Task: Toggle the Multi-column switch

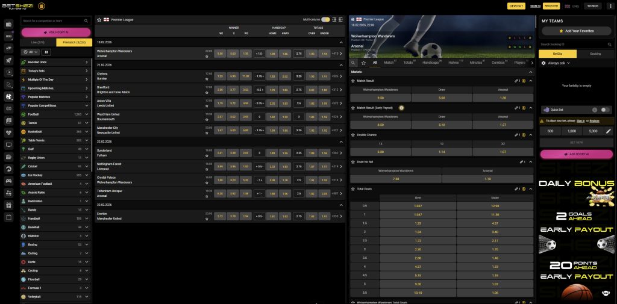Action: coord(325,20)
